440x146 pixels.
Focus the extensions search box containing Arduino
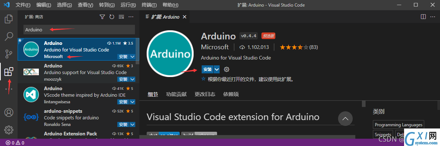[x=79, y=30]
